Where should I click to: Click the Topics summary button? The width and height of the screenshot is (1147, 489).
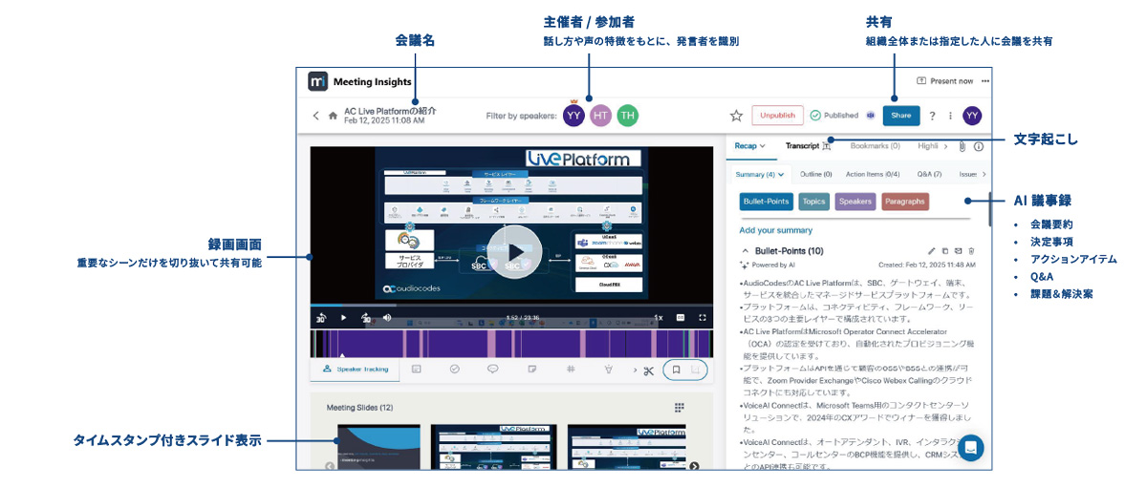coord(813,202)
